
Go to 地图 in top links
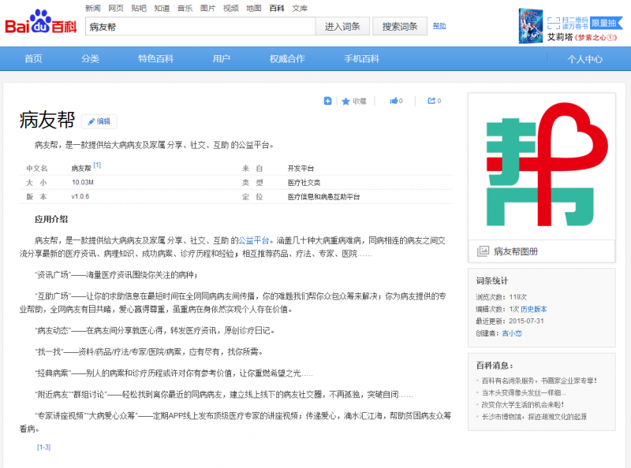click(254, 8)
